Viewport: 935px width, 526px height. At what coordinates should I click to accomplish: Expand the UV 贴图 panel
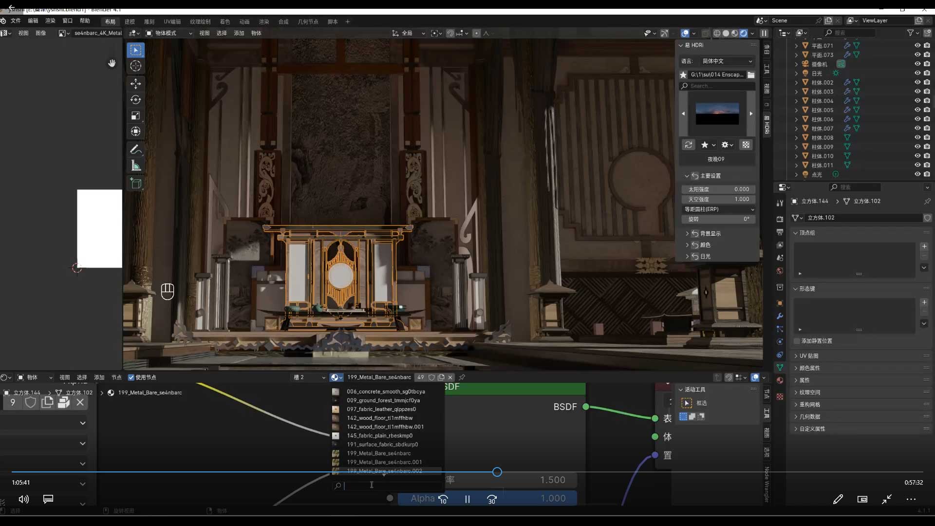808,356
